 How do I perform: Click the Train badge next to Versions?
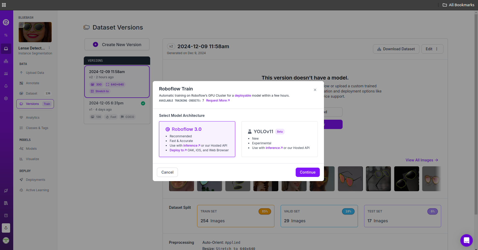click(47, 104)
